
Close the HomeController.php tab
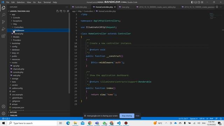(115, 7)
